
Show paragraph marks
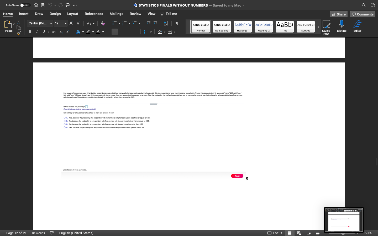(177, 23)
